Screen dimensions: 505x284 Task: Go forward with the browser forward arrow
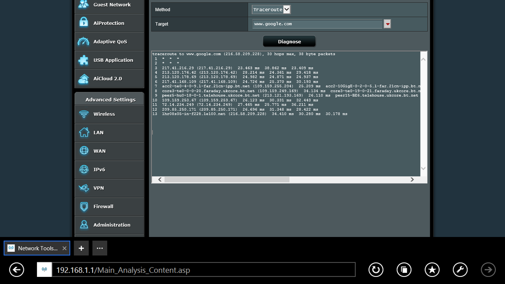click(x=488, y=270)
